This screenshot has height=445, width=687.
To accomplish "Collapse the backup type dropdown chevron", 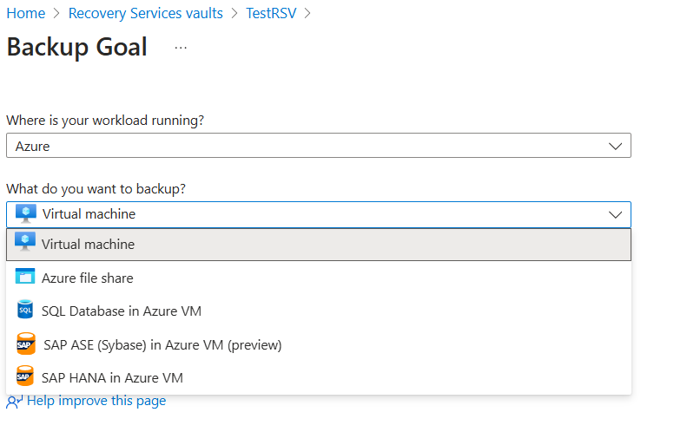I will click(615, 214).
